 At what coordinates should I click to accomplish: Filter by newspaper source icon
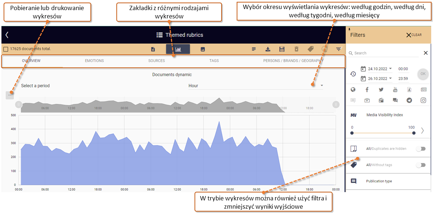click(x=424, y=90)
